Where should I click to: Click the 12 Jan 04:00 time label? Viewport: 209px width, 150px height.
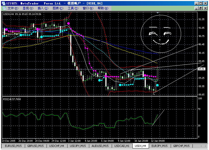click(158, 141)
